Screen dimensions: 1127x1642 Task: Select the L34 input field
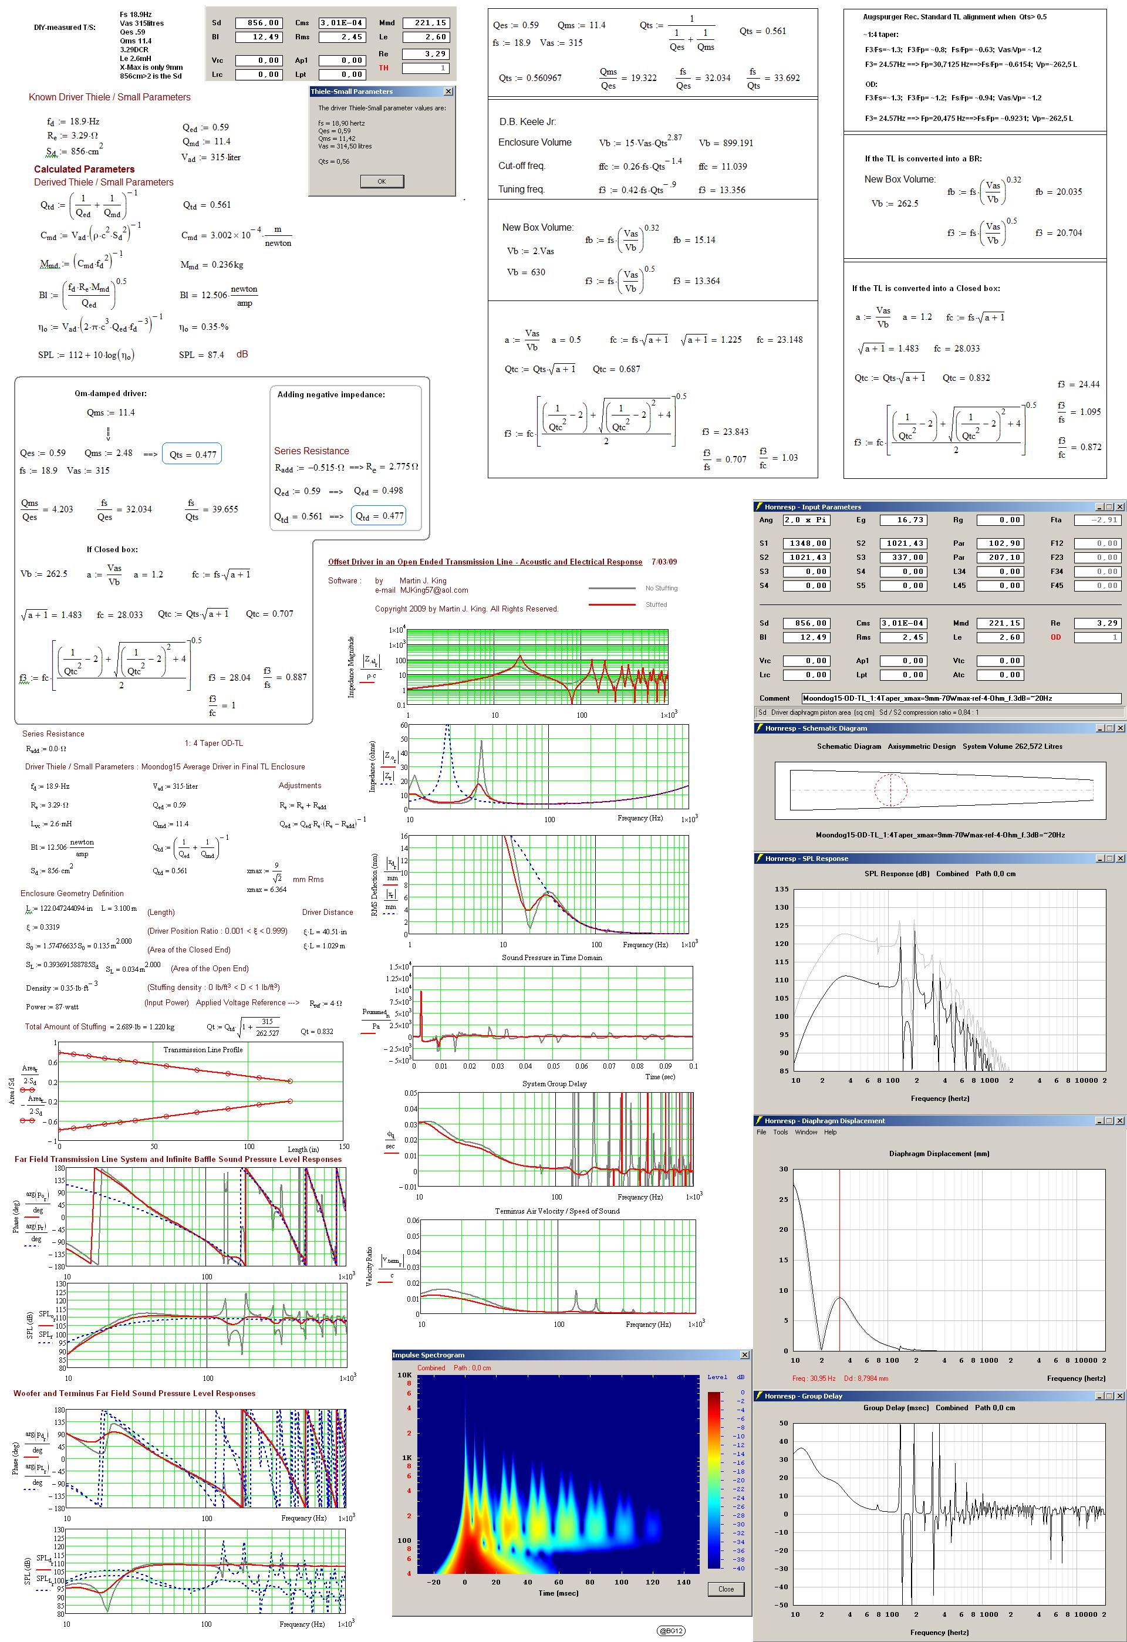point(1001,572)
